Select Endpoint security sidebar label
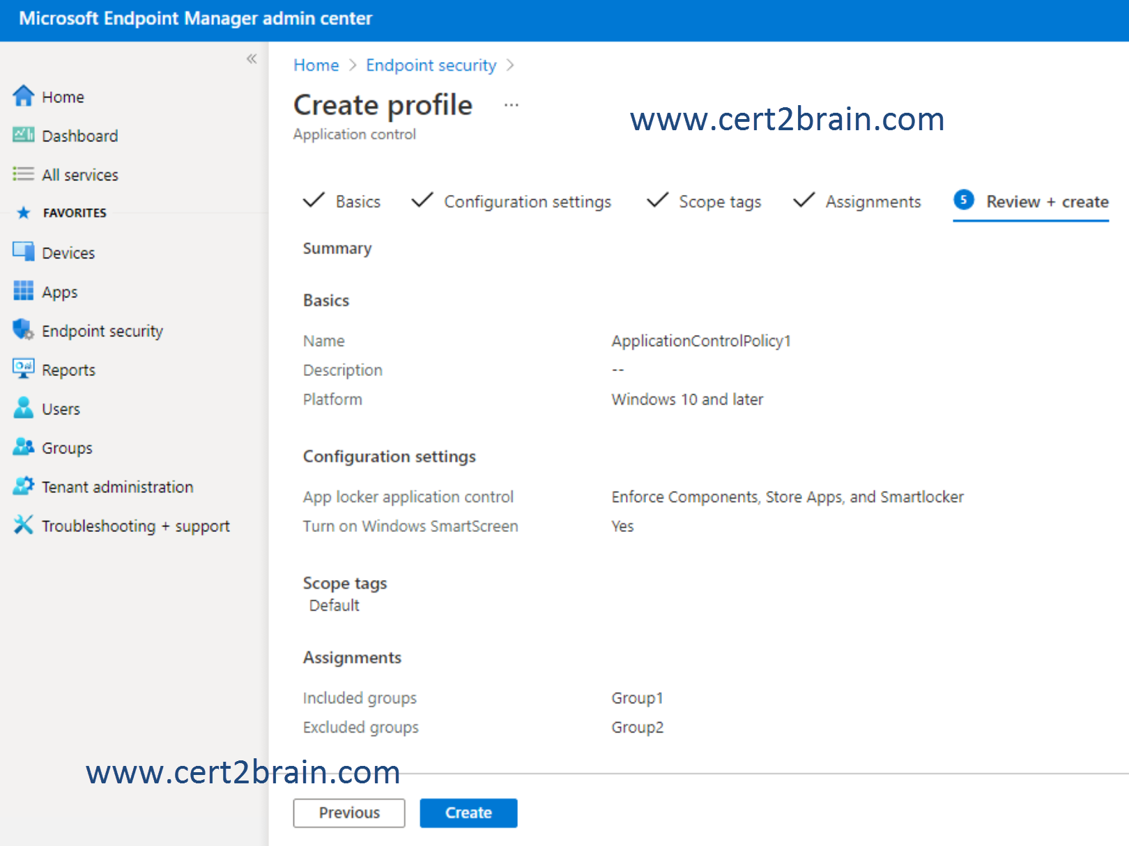 [x=102, y=331]
